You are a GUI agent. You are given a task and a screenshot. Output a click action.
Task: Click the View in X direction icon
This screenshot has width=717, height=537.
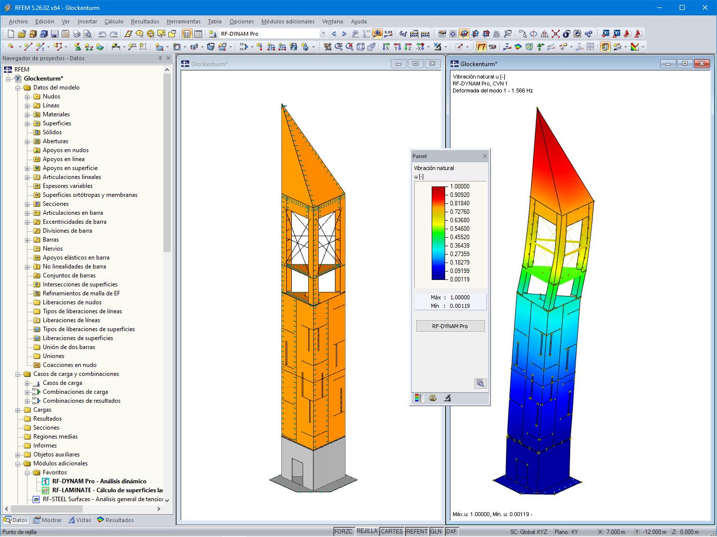[386, 46]
